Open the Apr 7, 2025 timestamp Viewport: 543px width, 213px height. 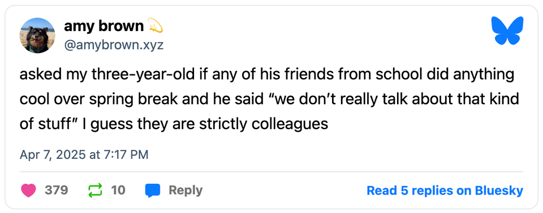(x=84, y=154)
